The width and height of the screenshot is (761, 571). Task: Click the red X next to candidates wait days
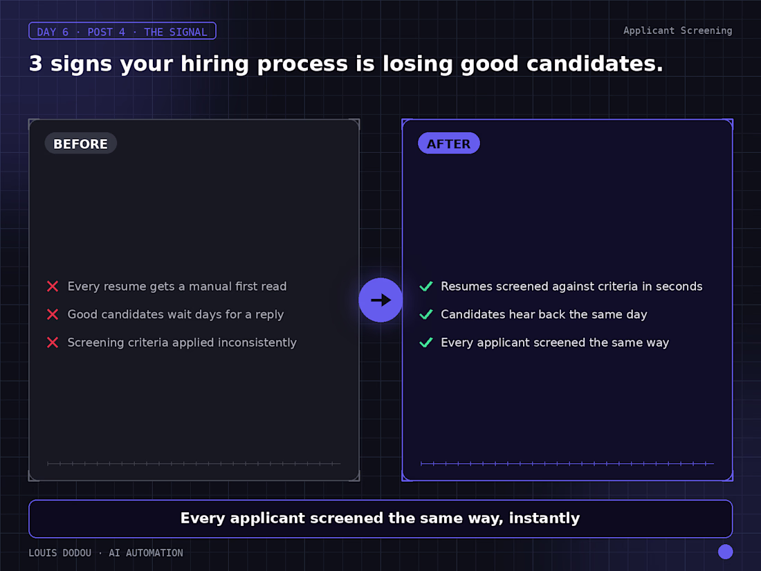53,315
